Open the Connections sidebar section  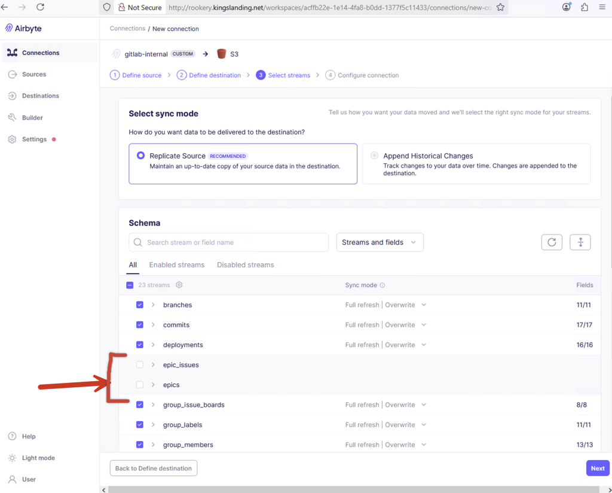40,52
